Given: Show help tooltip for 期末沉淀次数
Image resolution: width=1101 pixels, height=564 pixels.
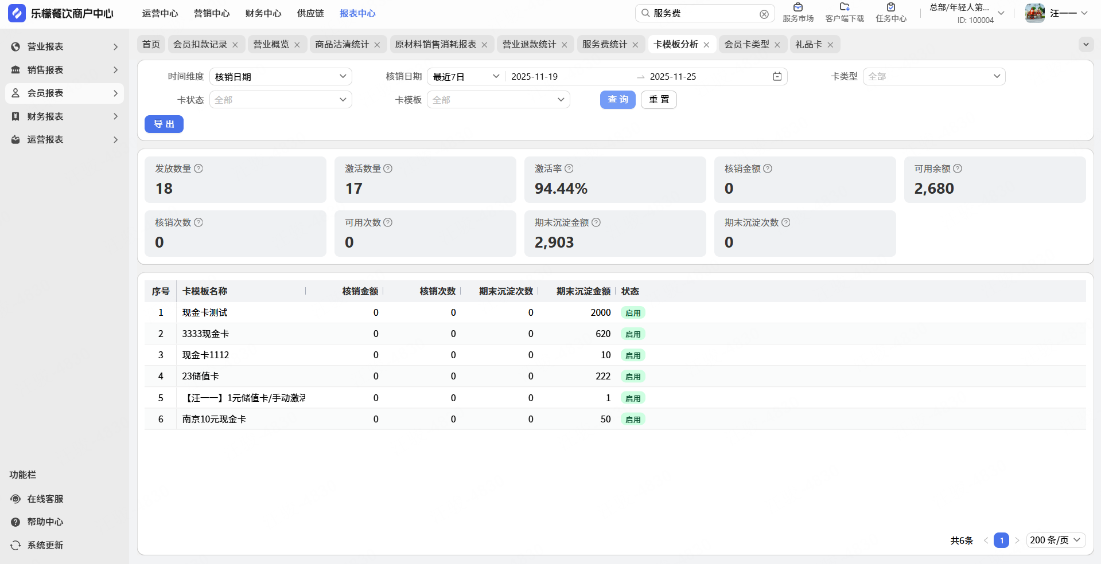Looking at the screenshot, I should point(786,222).
